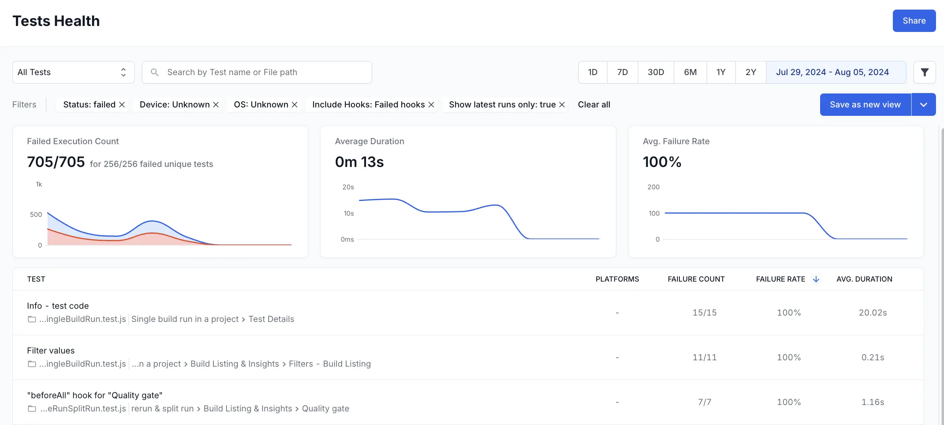
Task: Select the 6M time range
Action: coord(690,72)
